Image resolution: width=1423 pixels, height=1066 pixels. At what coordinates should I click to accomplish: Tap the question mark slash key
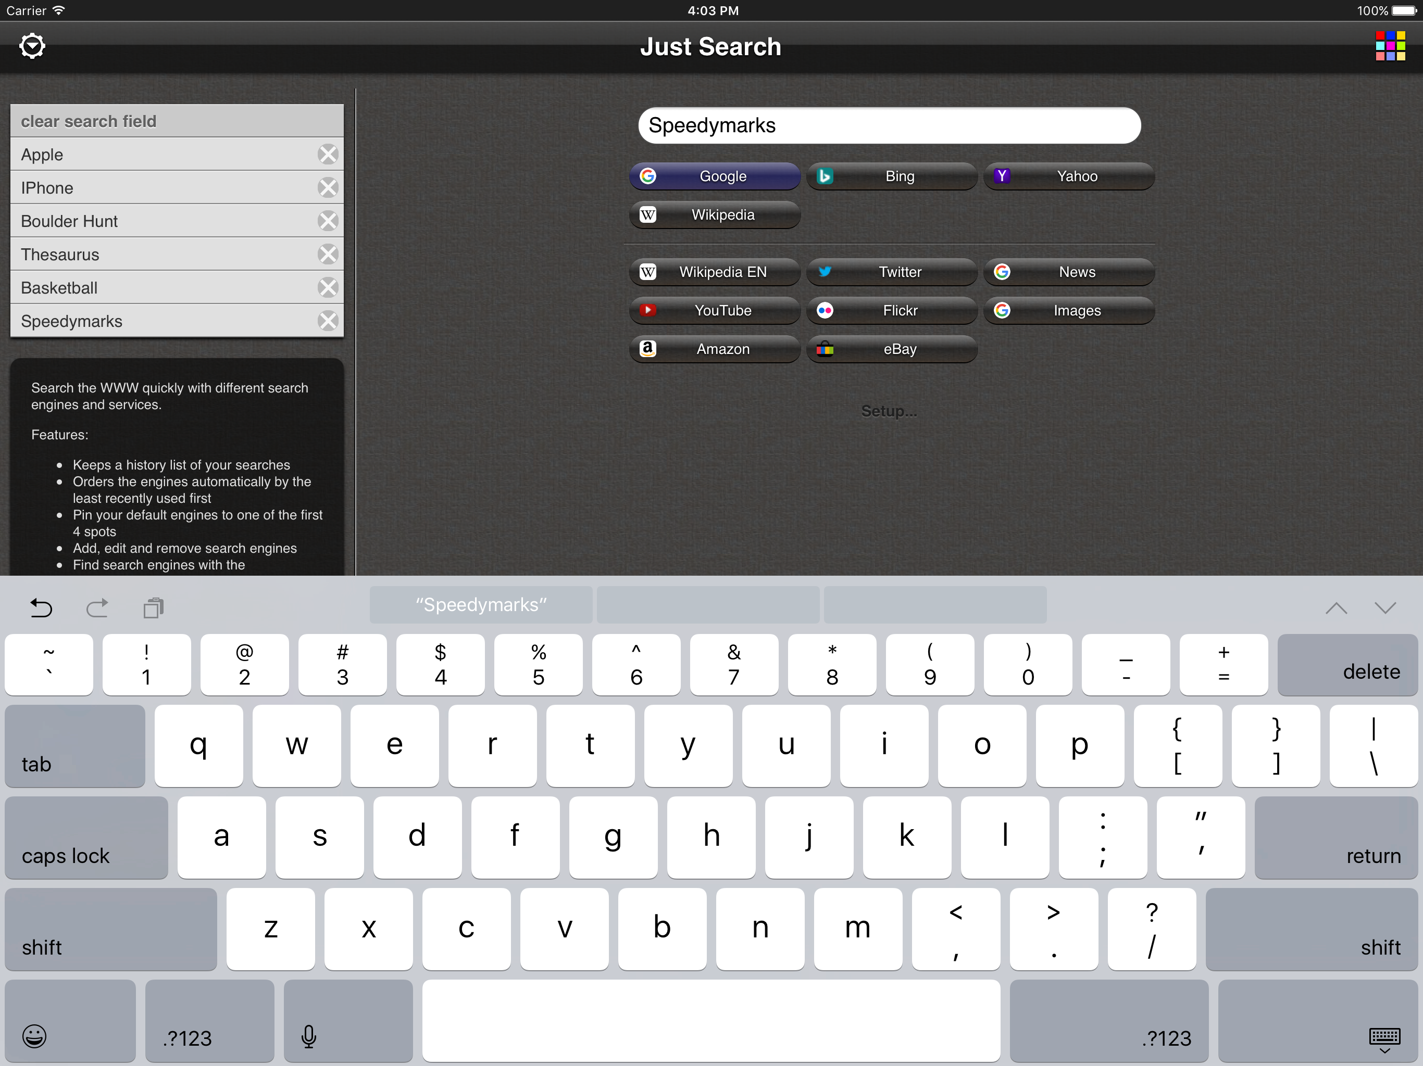[x=1152, y=930]
